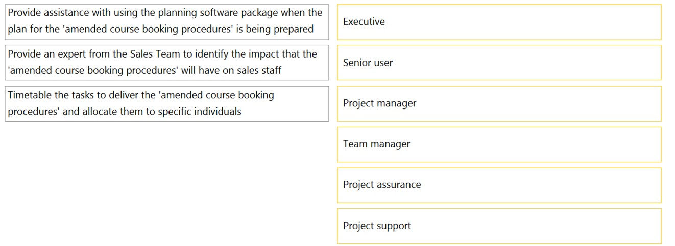
Task: Select the Executive answer box
Action: click(x=499, y=22)
